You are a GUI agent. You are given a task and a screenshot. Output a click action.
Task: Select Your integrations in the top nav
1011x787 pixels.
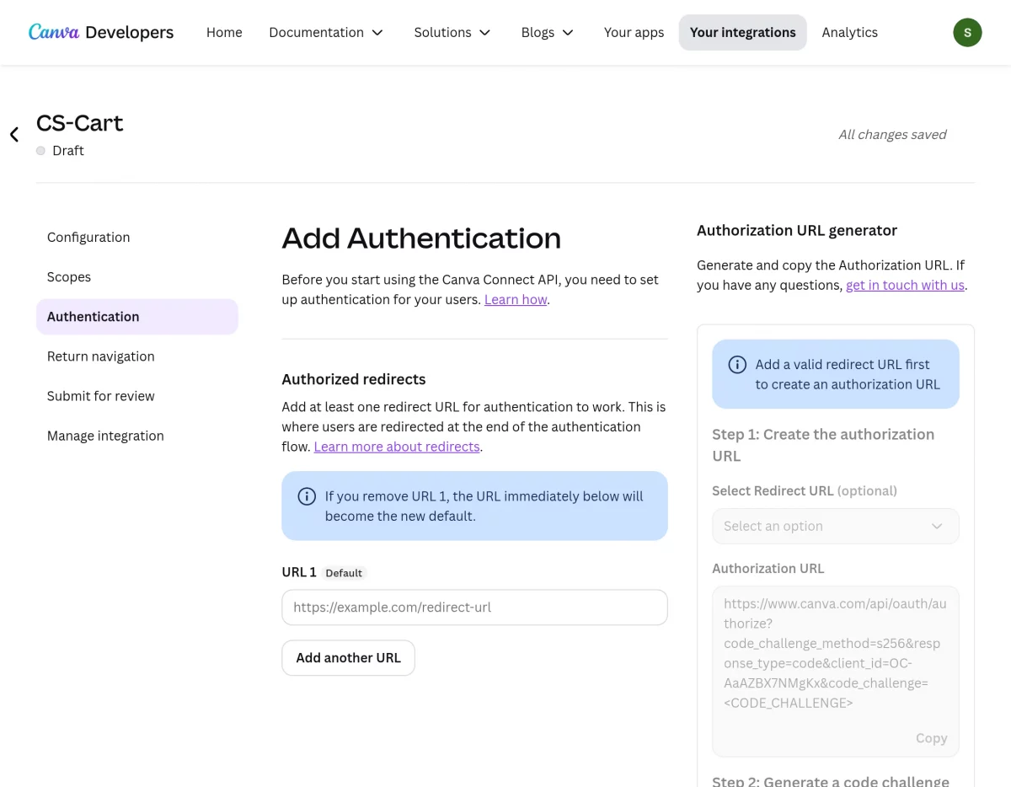pyautogui.click(x=742, y=32)
